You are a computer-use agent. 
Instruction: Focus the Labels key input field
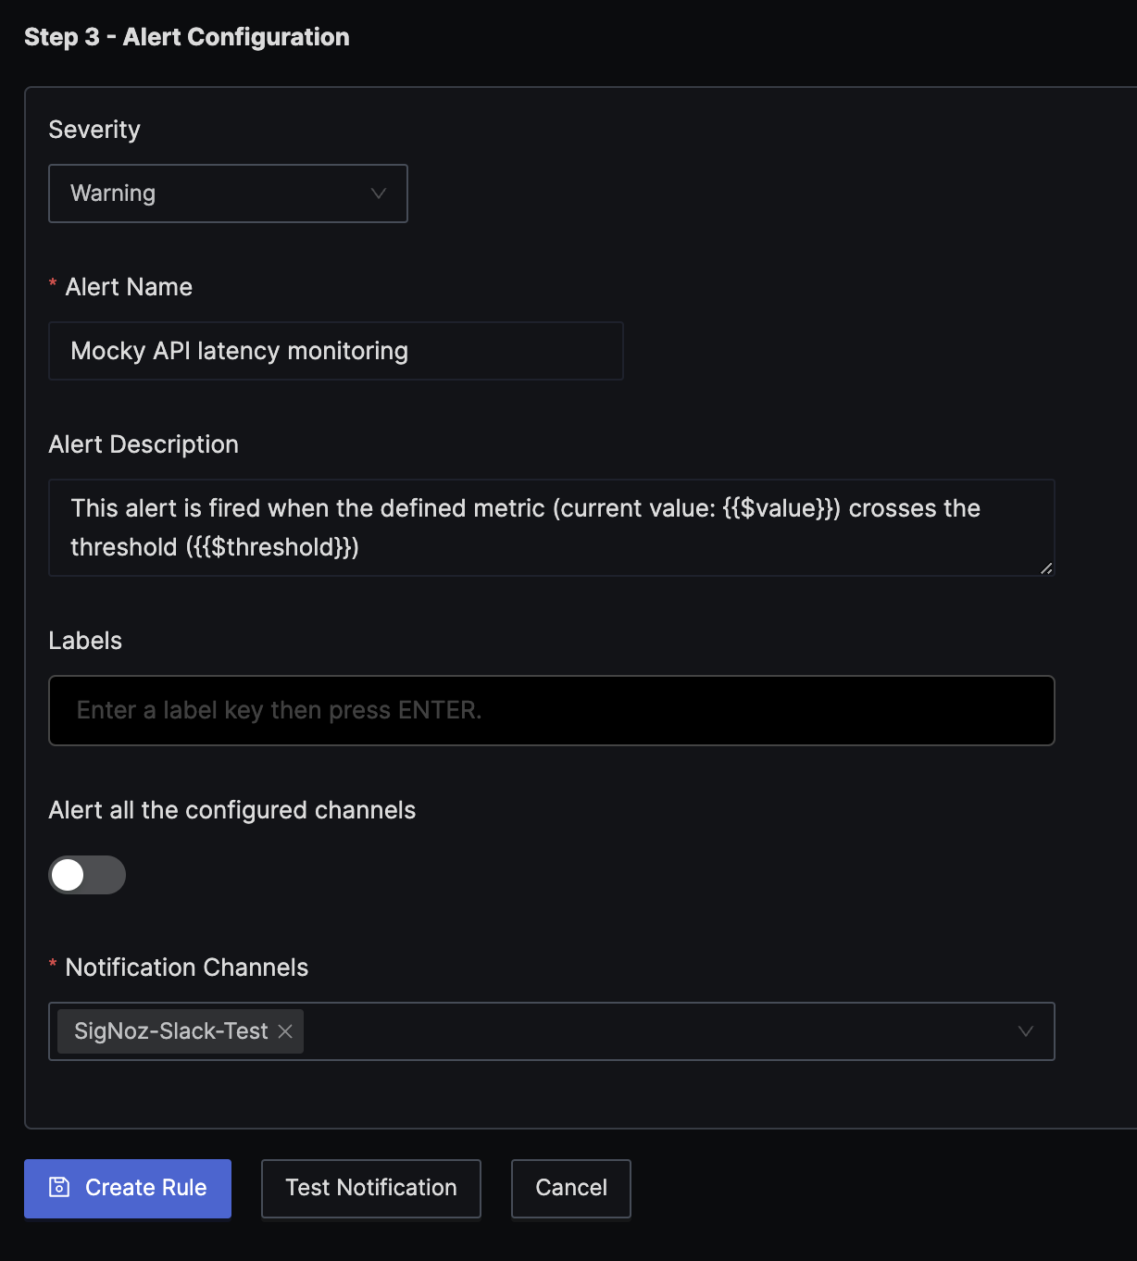click(551, 710)
